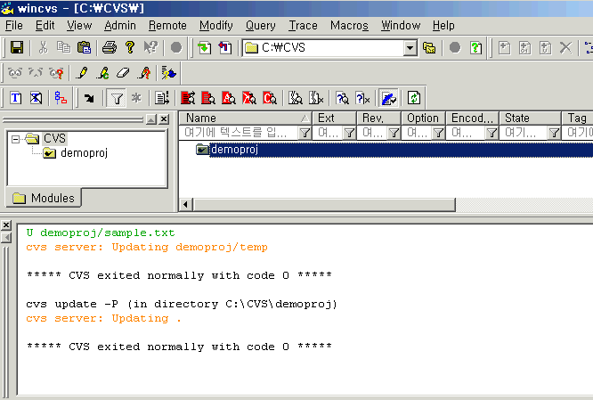593x400 pixels.
Task: Click the Save icon in the toolbar
Action: [x=16, y=47]
